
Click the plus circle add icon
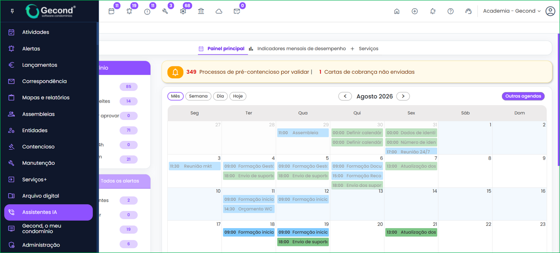(415, 11)
